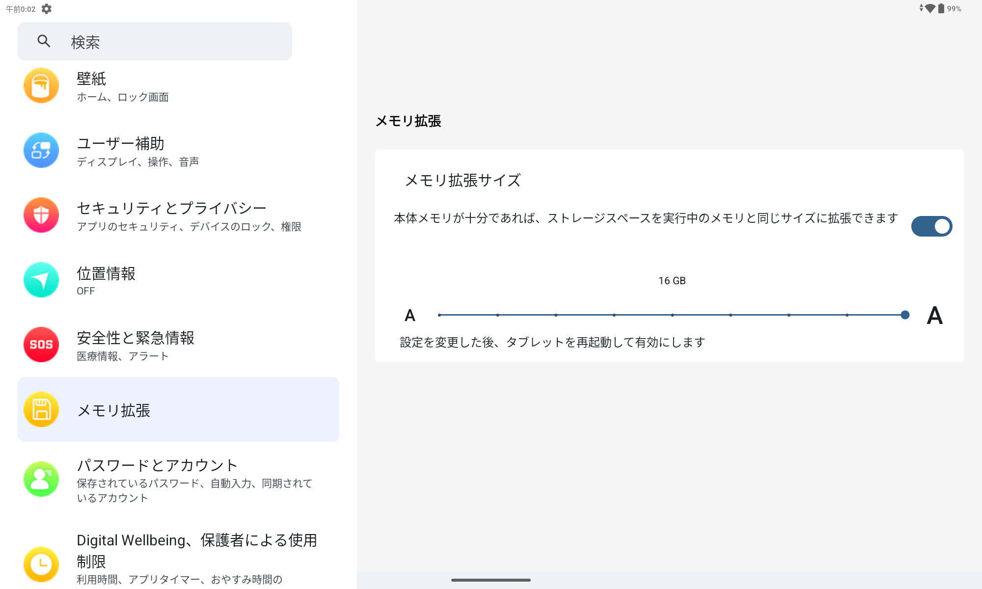Click the wallpaper (壁紙) paint bucket icon
The image size is (982, 589).
coord(41,85)
